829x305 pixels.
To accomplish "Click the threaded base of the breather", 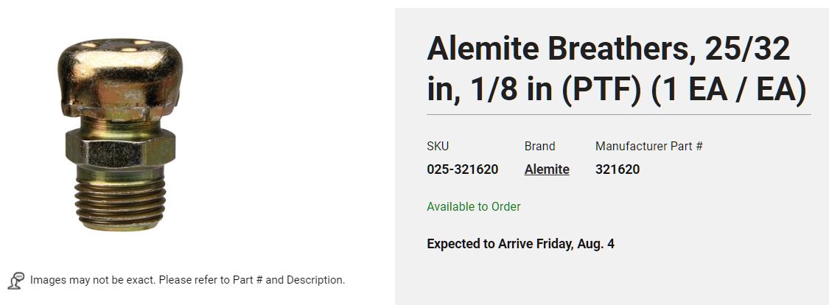I will (x=120, y=203).
